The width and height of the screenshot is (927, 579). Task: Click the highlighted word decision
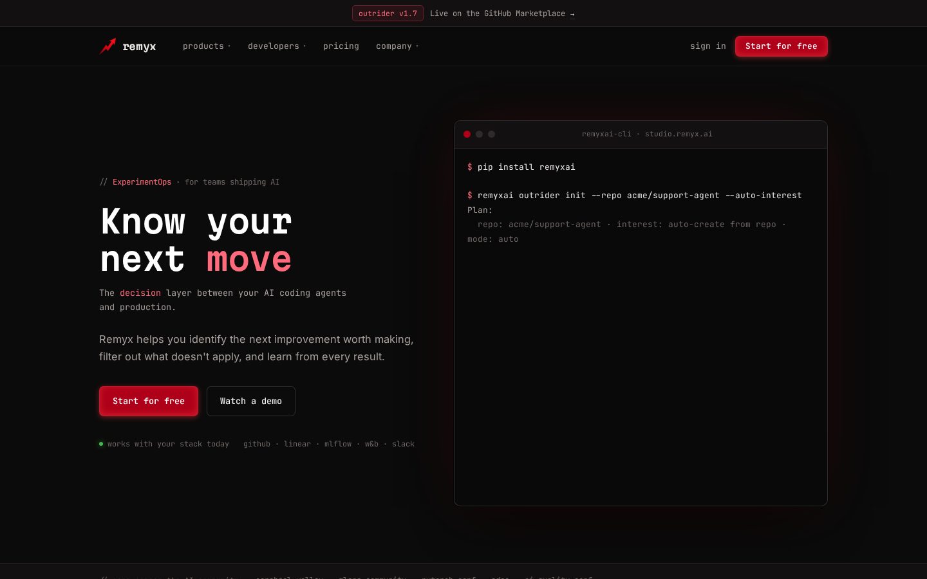pos(140,293)
